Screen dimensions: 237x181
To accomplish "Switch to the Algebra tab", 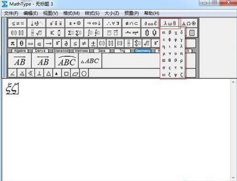I will pos(20,51).
